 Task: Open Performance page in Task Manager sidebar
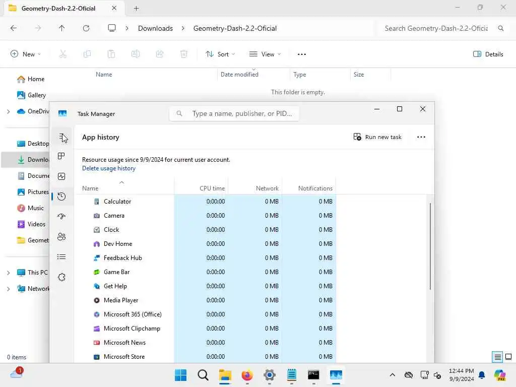(x=61, y=176)
